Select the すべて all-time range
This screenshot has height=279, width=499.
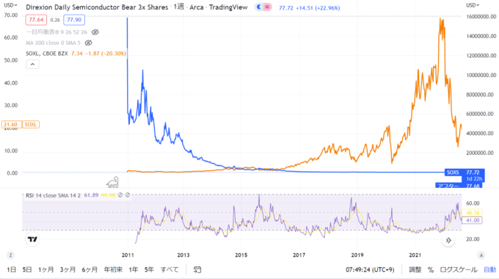170,269
